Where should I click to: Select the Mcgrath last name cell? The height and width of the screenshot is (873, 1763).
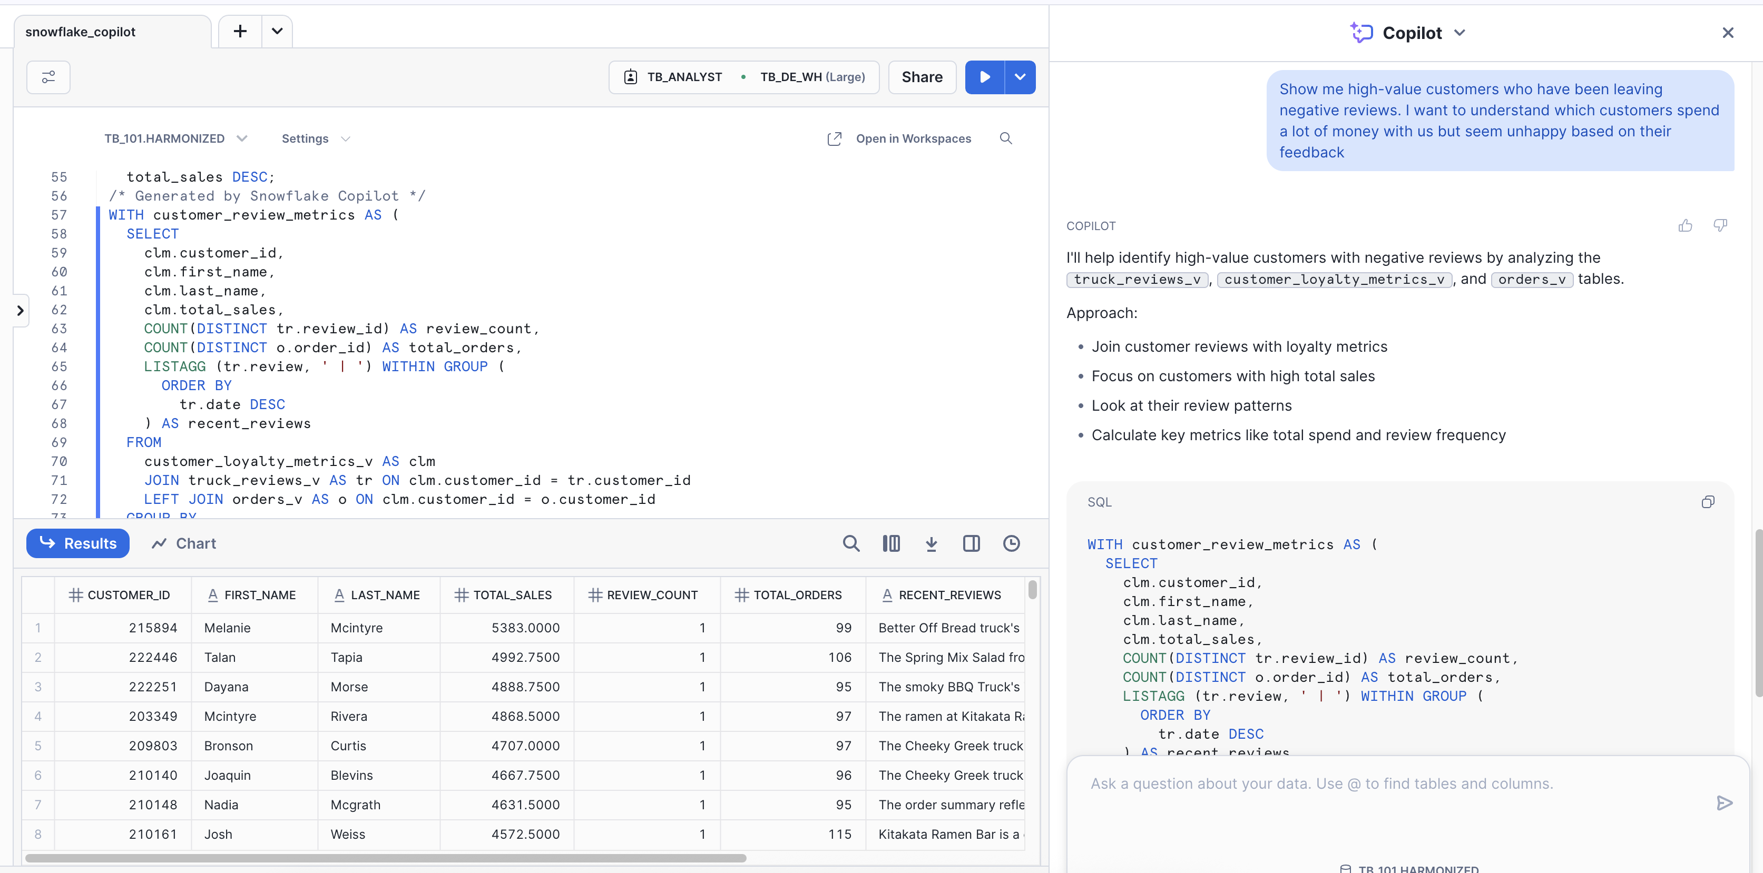pyautogui.click(x=378, y=805)
